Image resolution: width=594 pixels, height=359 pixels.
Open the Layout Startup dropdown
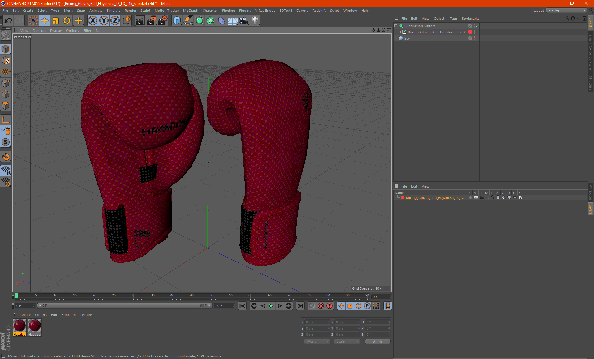point(566,10)
